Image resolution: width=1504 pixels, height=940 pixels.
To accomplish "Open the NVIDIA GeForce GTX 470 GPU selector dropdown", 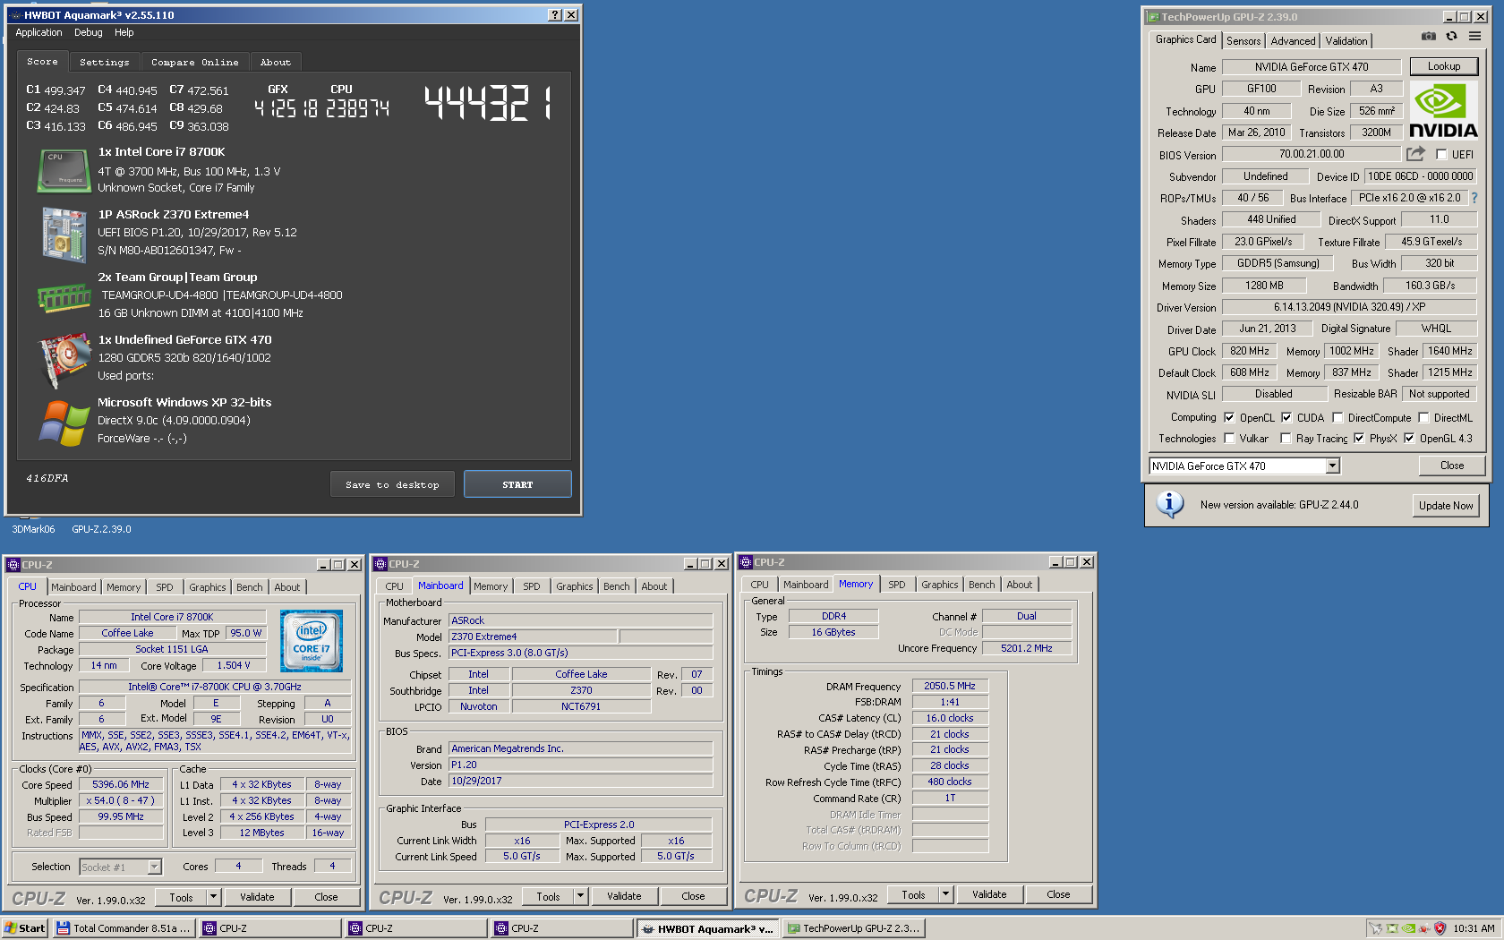I will (x=1332, y=466).
